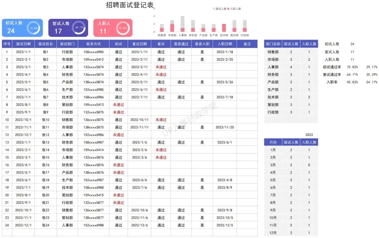
Task: Select retest date 2023/10/11
Action: (139, 120)
